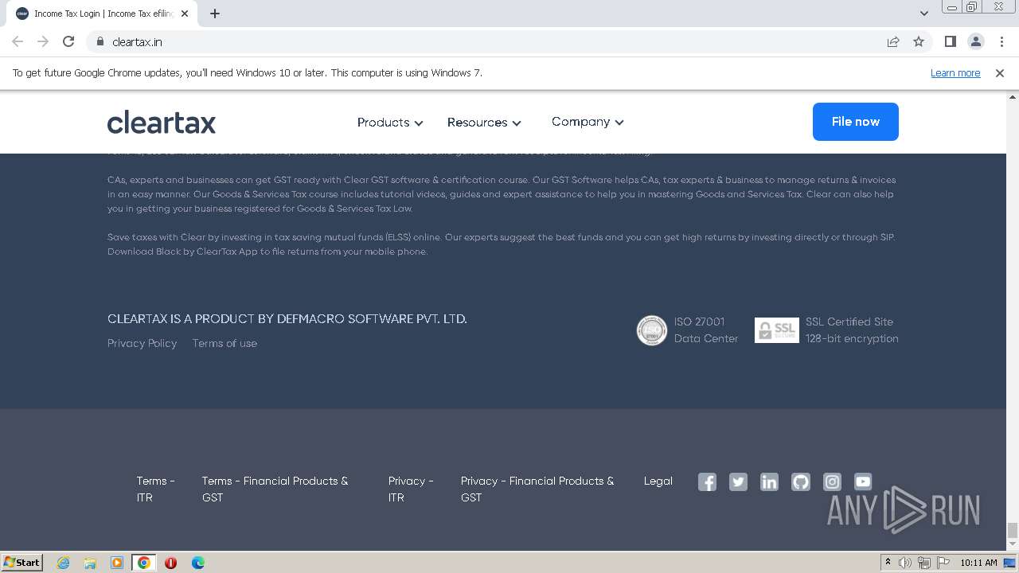Open the Terms of use link
Viewport: 1019px width, 573px height.
(224, 344)
